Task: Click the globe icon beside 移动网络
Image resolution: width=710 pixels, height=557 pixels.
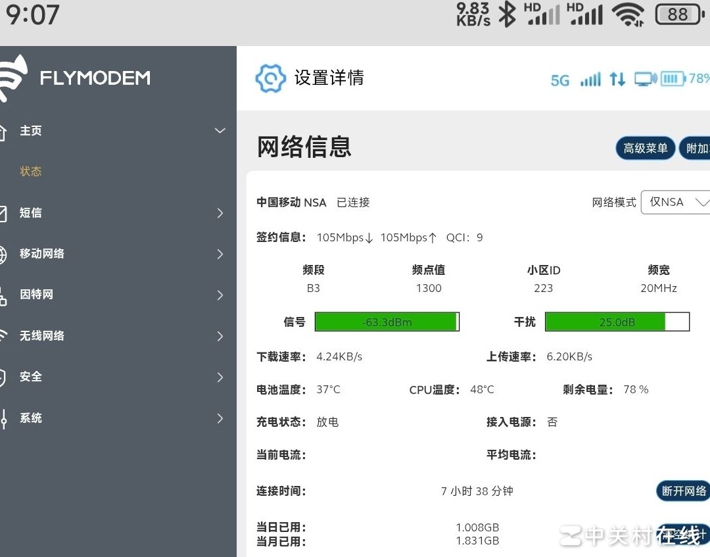Action: tap(3, 254)
